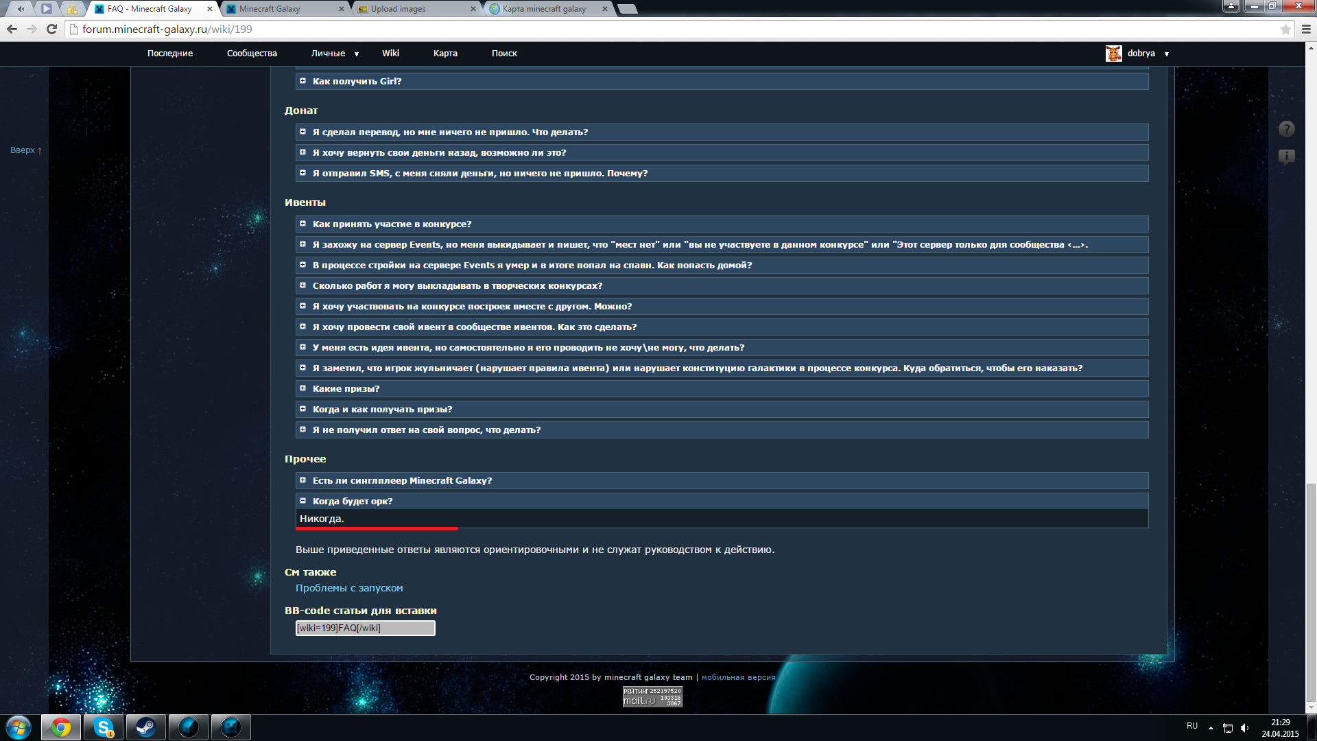This screenshot has width=1317, height=741.
Task: Click the browser back arrow
Action: [12, 29]
